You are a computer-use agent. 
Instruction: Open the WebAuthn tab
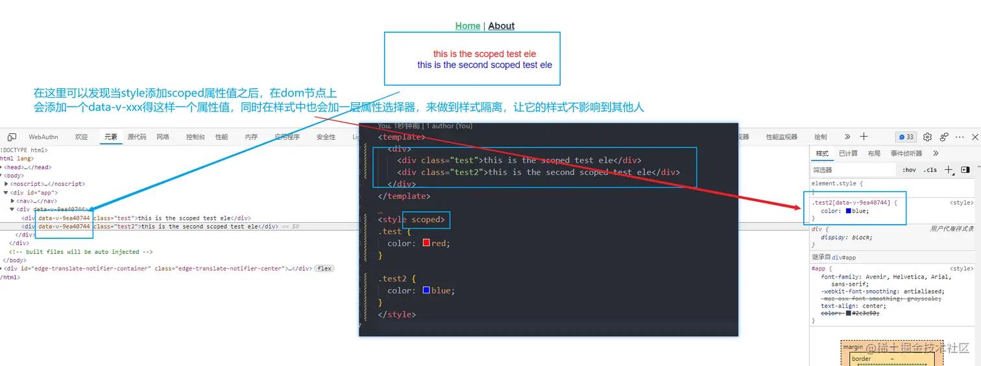click(43, 137)
